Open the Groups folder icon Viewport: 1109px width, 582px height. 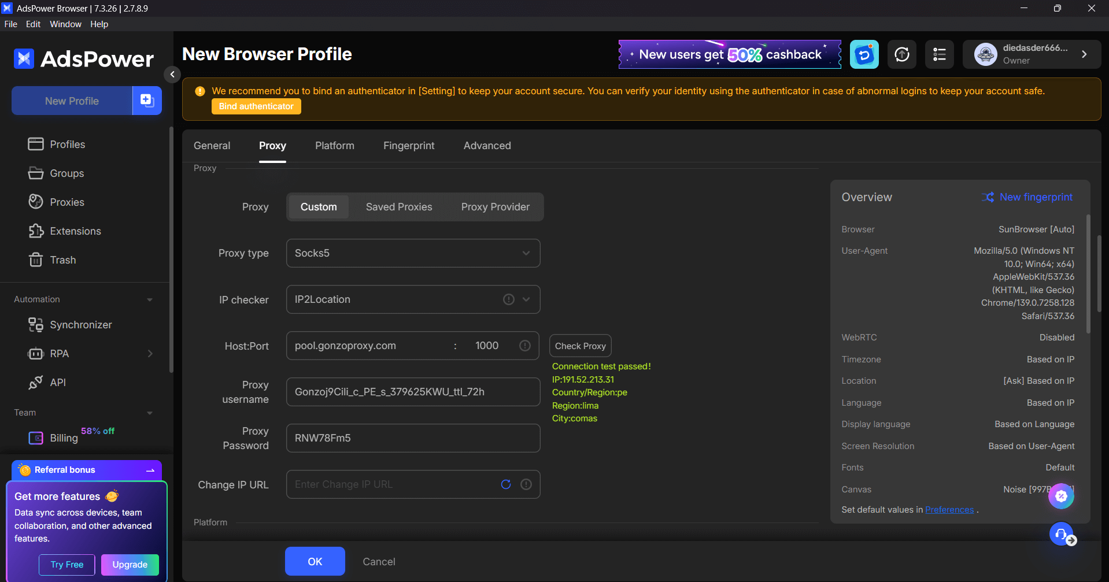(x=36, y=173)
